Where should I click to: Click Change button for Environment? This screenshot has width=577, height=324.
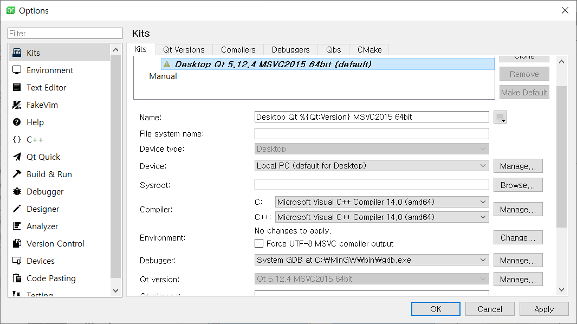click(x=518, y=238)
